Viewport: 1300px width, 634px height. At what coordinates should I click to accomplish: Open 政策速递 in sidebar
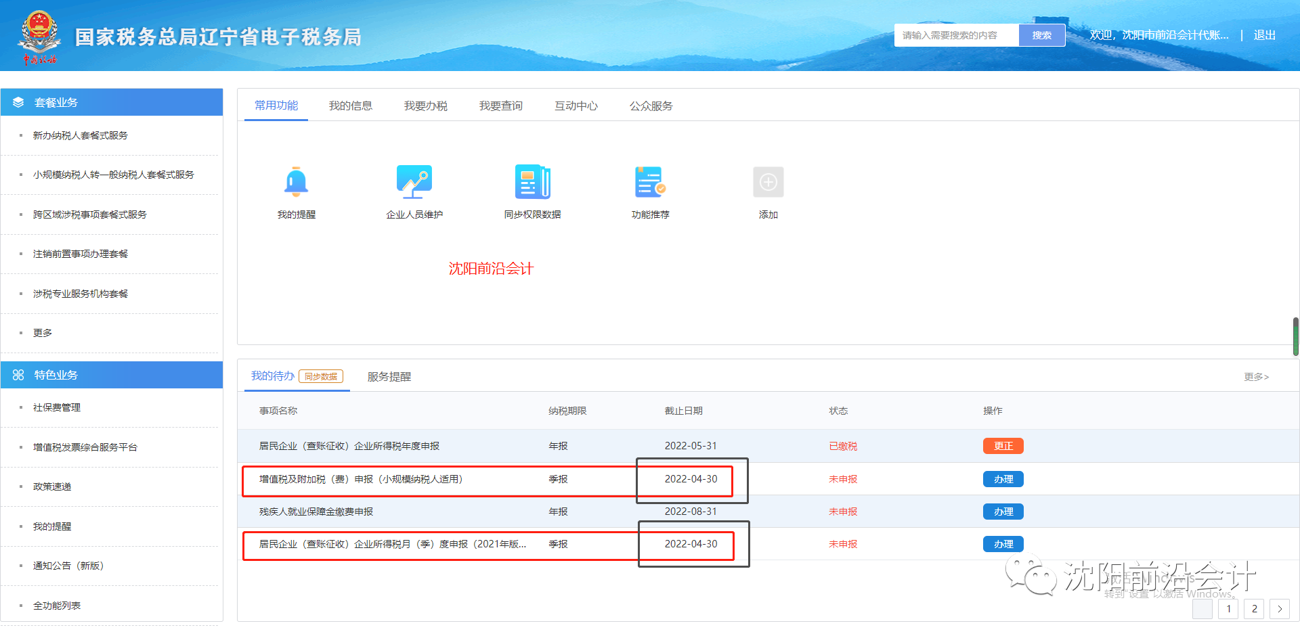52,486
